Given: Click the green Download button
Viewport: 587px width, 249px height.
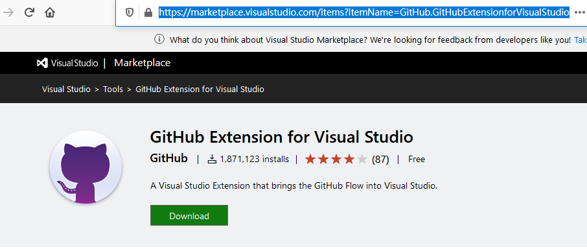Looking at the screenshot, I should pyautogui.click(x=189, y=215).
